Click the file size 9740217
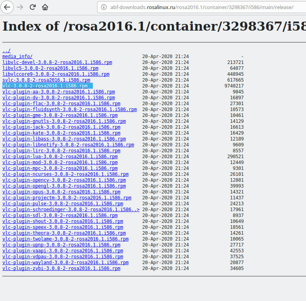The image size is (306, 301). point(234,86)
